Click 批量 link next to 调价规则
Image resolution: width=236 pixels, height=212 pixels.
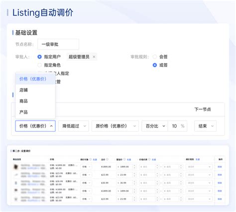tap(198, 159)
